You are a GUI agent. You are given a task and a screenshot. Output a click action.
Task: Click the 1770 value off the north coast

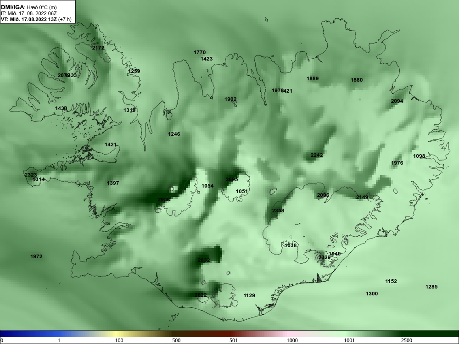pyautogui.click(x=200, y=52)
